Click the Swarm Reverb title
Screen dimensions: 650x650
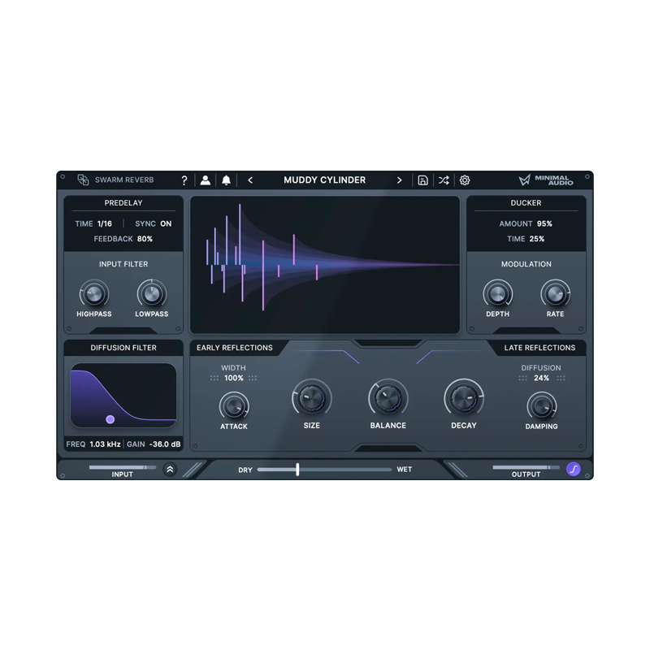(x=123, y=180)
